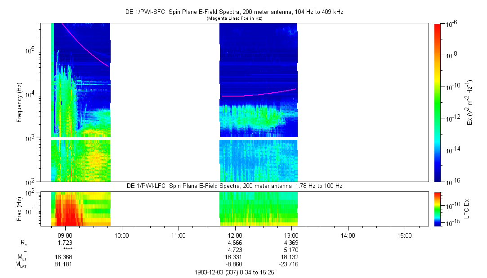Select the 'Magenta Line: Fce in Hz' subtitle
Screen dimensions: 487x278
click(234, 18)
